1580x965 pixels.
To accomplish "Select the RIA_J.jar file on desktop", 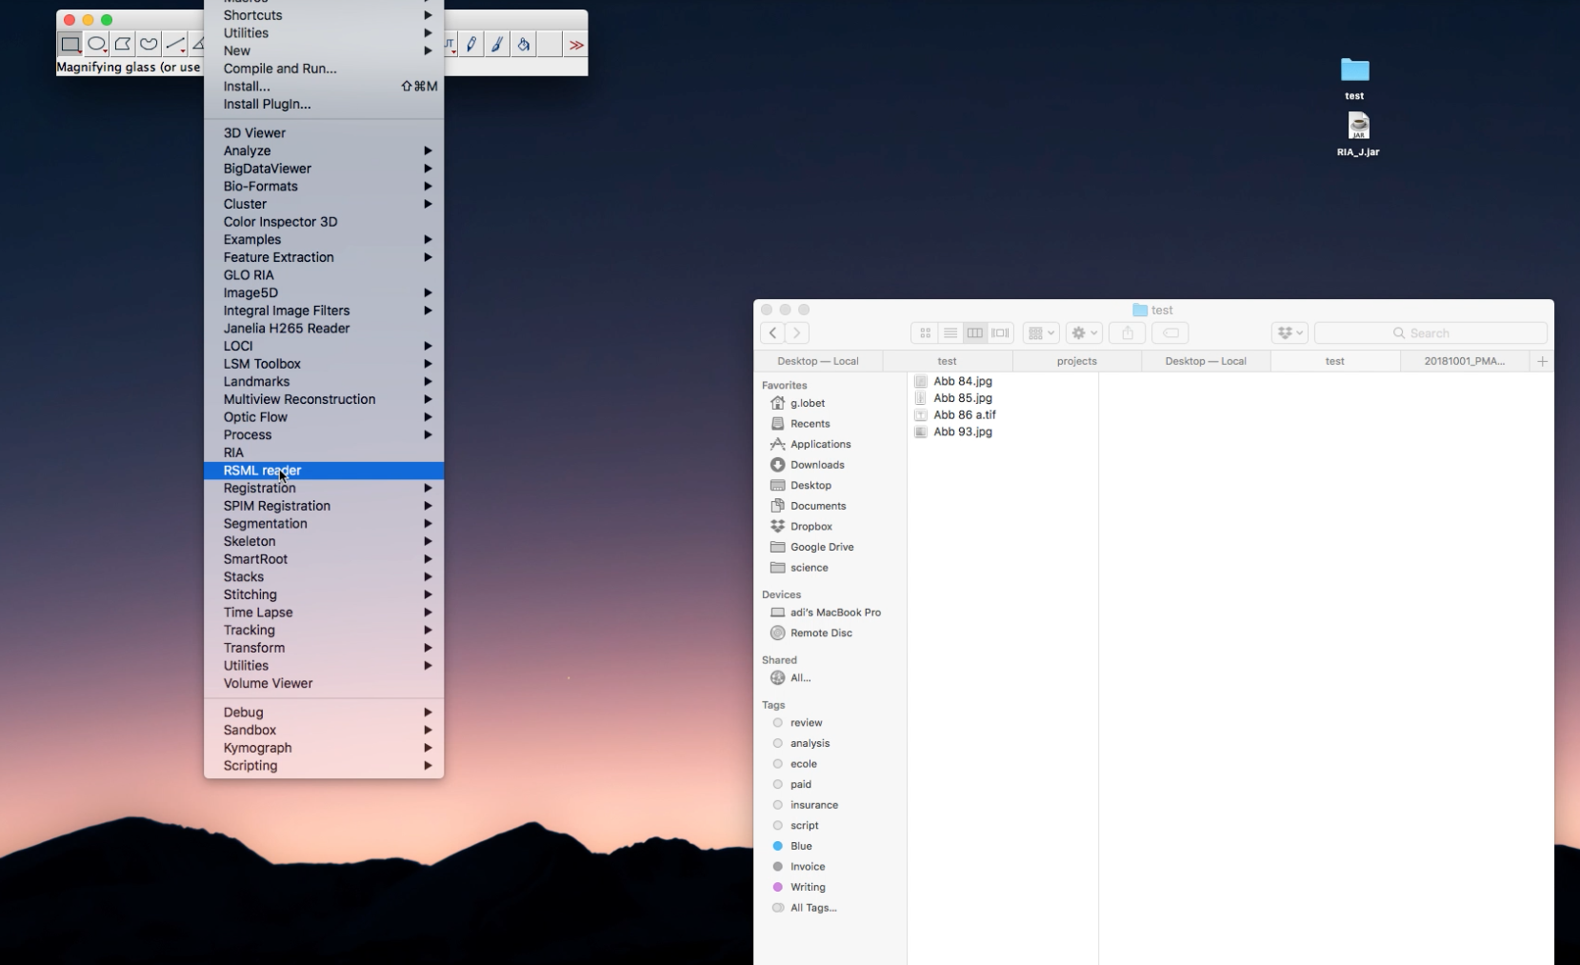I will tap(1358, 134).
